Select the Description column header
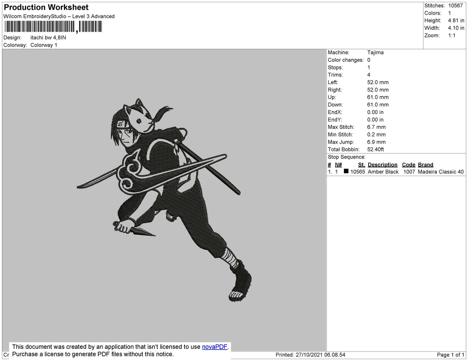This screenshot has width=468, height=361. 383,164
